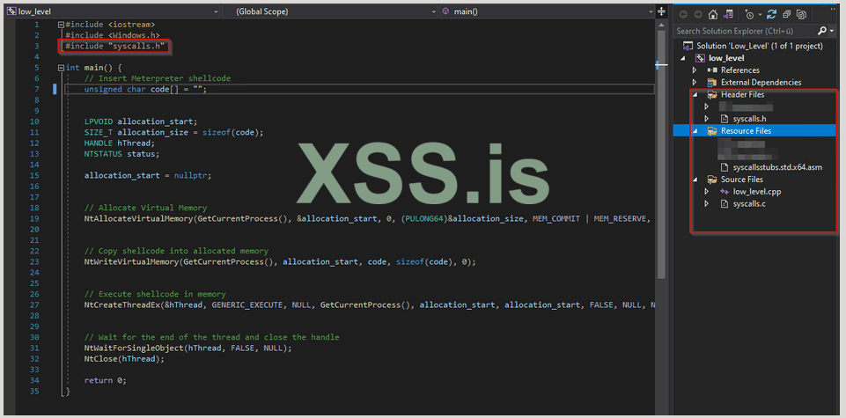Click the low_level.cpp file icon
Image resolution: width=846 pixels, height=418 pixels.
[x=725, y=192]
